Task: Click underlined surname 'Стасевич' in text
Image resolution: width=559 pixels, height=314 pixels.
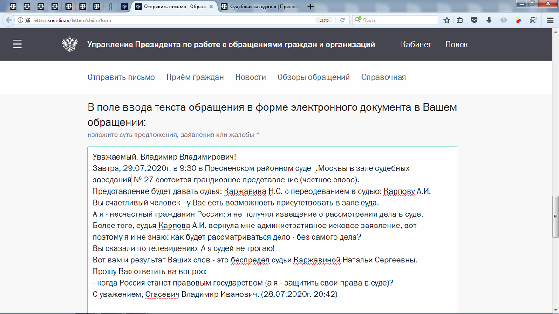Action: click(162, 294)
